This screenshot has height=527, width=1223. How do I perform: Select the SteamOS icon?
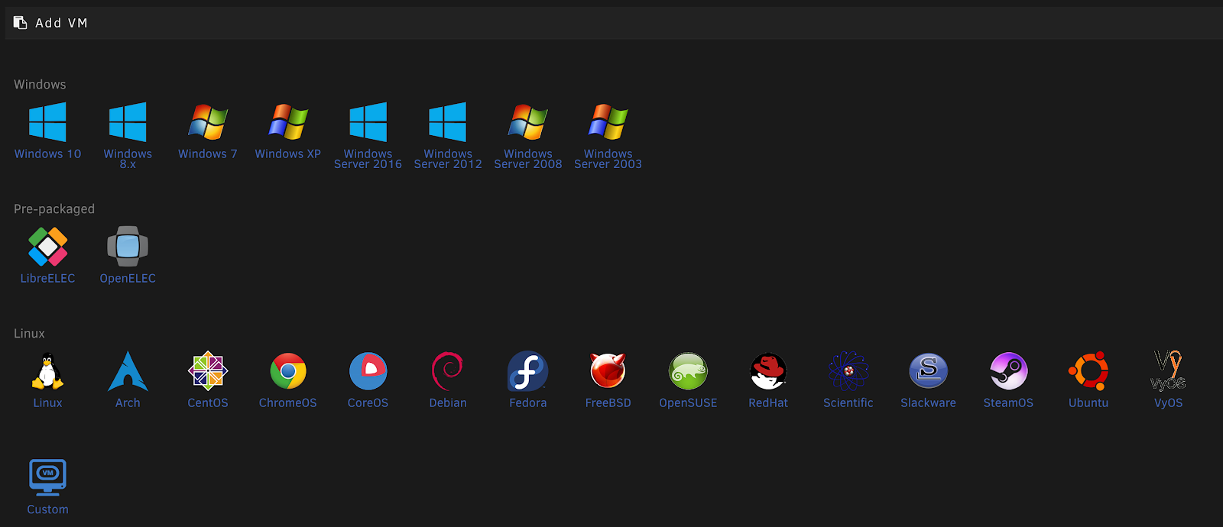(x=1008, y=371)
